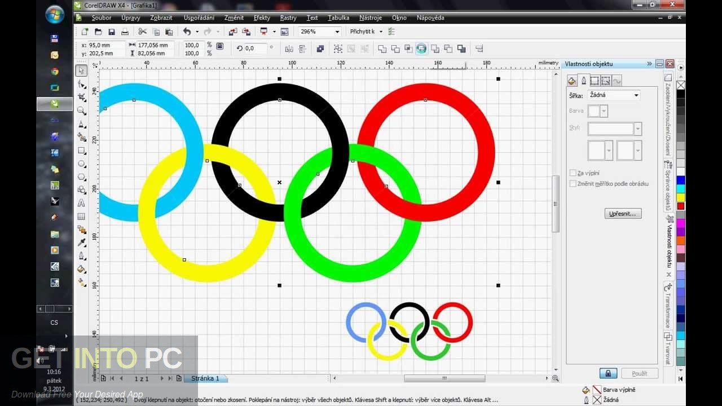Expand the Undo history dropdown arrow
The height and width of the screenshot is (406, 722).
point(196,32)
